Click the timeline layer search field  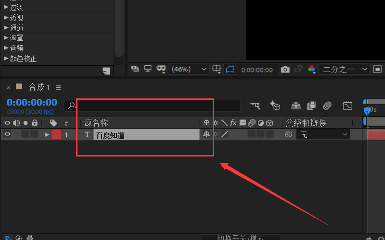pyautogui.click(x=152, y=106)
